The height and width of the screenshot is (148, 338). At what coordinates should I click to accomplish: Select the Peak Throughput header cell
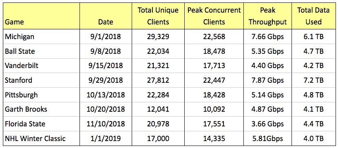(x=268, y=16)
